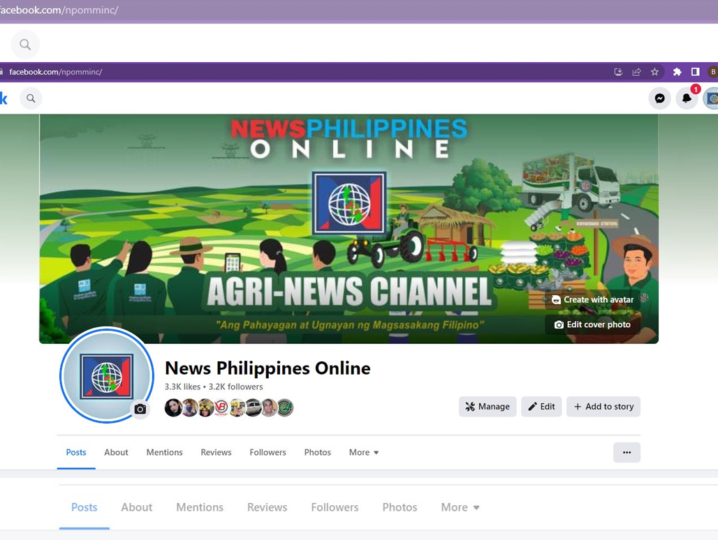Click Add to story button
The height and width of the screenshot is (540, 718).
tap(603, 407)
